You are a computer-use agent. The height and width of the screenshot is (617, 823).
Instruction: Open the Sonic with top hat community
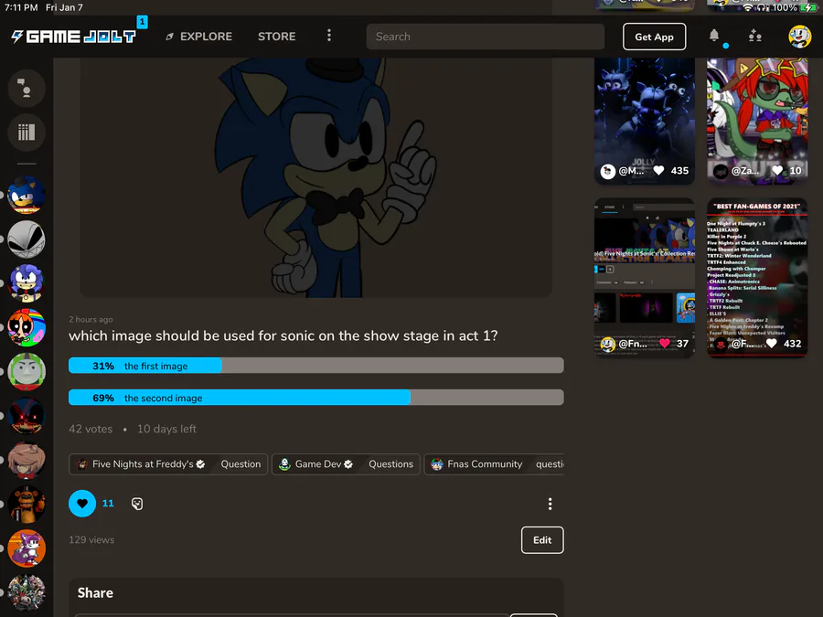27,196
